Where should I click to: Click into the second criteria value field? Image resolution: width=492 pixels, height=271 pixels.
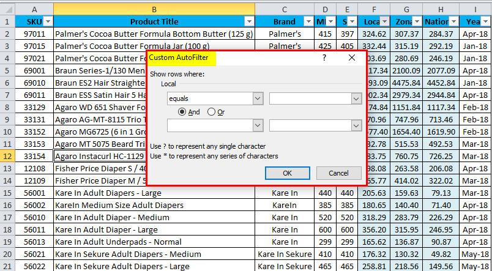(310, 126)
